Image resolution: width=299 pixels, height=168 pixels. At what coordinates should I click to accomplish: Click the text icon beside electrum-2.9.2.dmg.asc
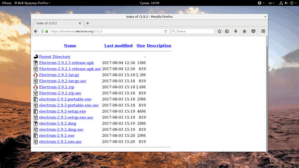[x=36, y=129]
